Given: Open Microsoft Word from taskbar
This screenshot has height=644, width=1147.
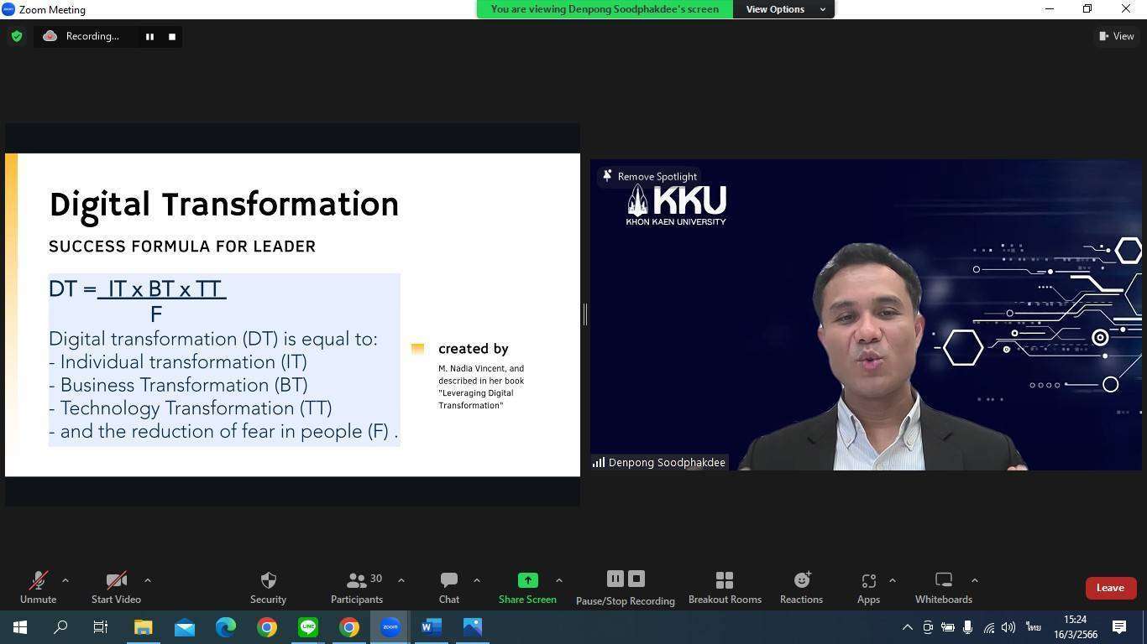Looking at the screenshot, I should [432, 627].
